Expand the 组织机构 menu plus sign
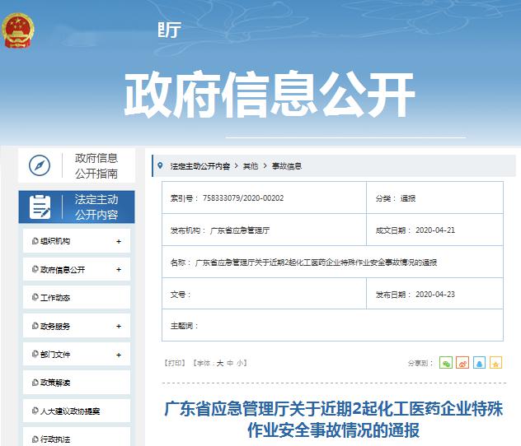 119,241
